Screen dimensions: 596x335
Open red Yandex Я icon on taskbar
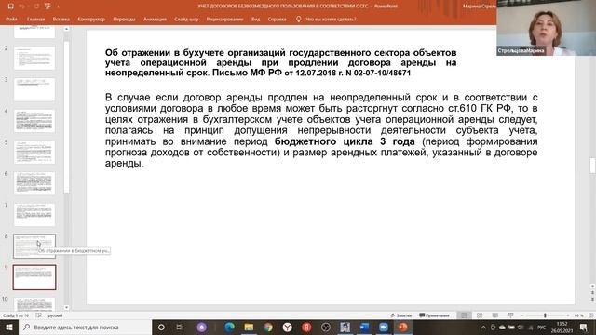pos(306,327)
